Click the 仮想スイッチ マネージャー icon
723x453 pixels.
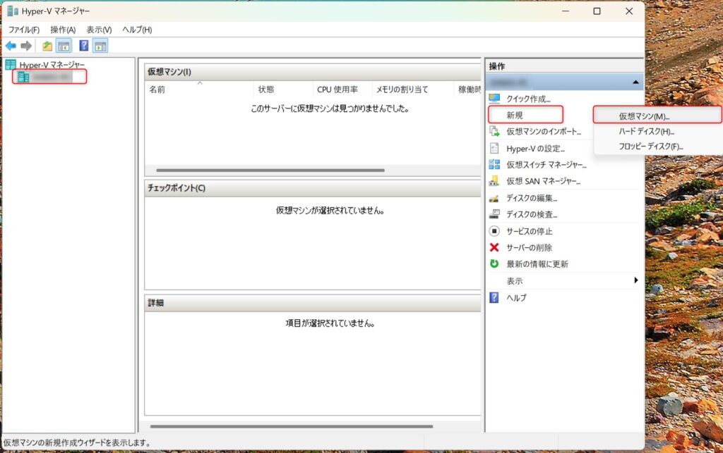pyautogui.click(x=494, y=165)
